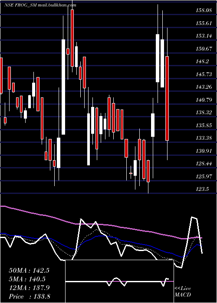Click the 128.44 price axis label
217x303 pixels.
point(204,164)
